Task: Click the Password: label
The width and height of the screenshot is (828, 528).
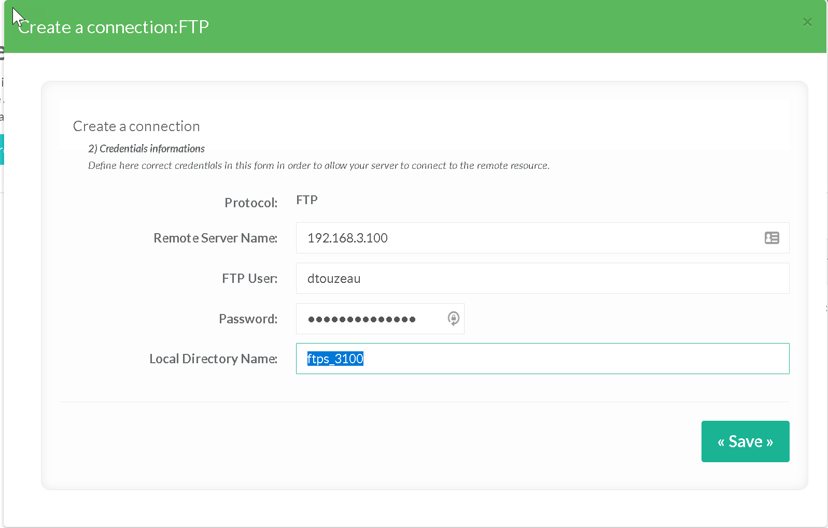Action: (x=248, y=319)
